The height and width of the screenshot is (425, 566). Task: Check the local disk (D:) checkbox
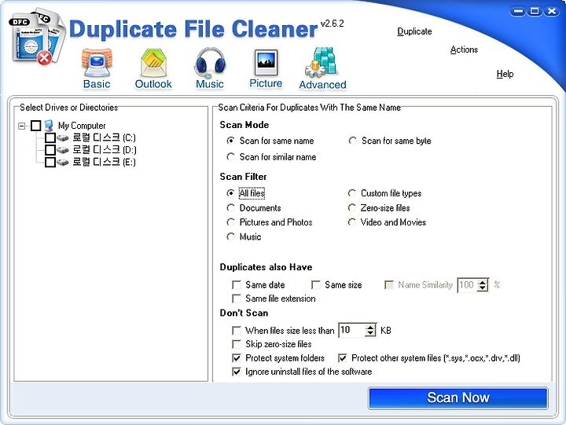[x=50, y=150]
